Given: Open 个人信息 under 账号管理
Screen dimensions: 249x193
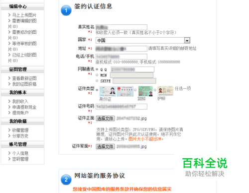Looking at the screenshot, I should click(20, 153).
